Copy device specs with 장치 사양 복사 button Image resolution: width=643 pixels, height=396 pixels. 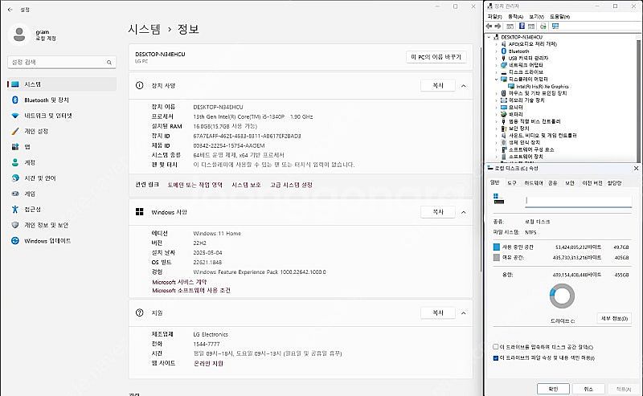point(438,85)
